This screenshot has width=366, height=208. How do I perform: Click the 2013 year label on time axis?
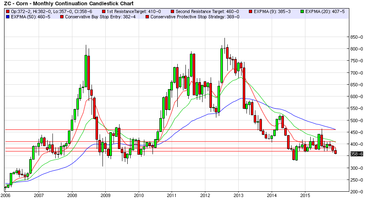coord(239,195)
